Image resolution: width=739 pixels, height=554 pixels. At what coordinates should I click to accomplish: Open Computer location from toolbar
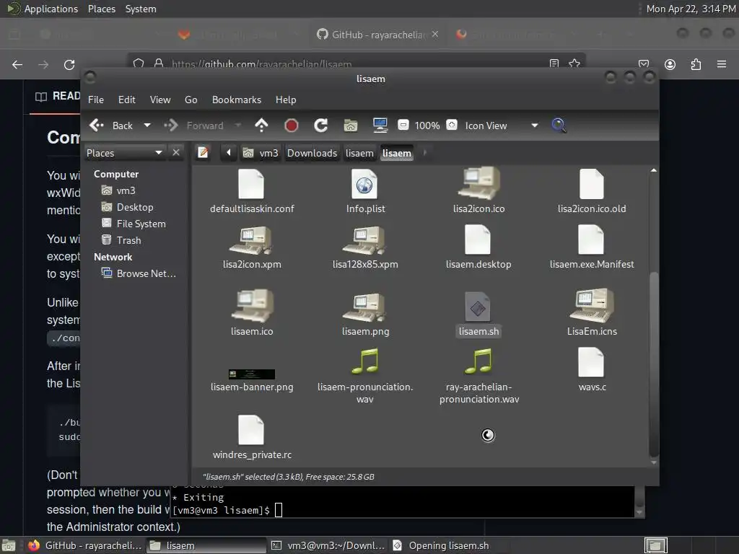point(380,126)
